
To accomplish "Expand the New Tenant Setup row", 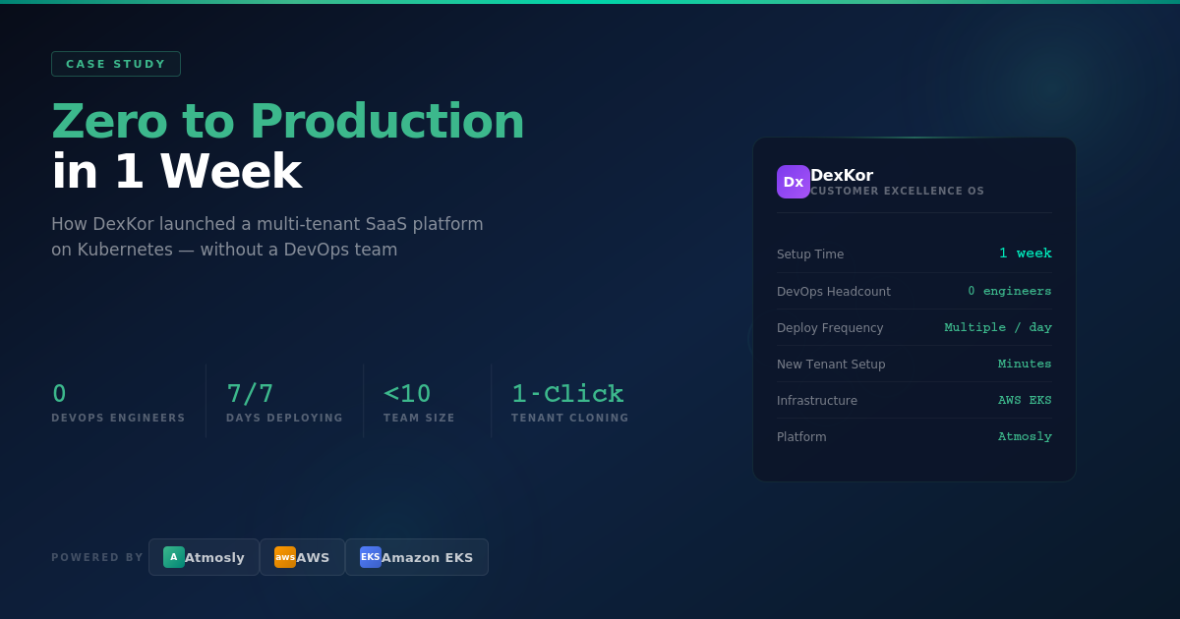I will 914,364.
